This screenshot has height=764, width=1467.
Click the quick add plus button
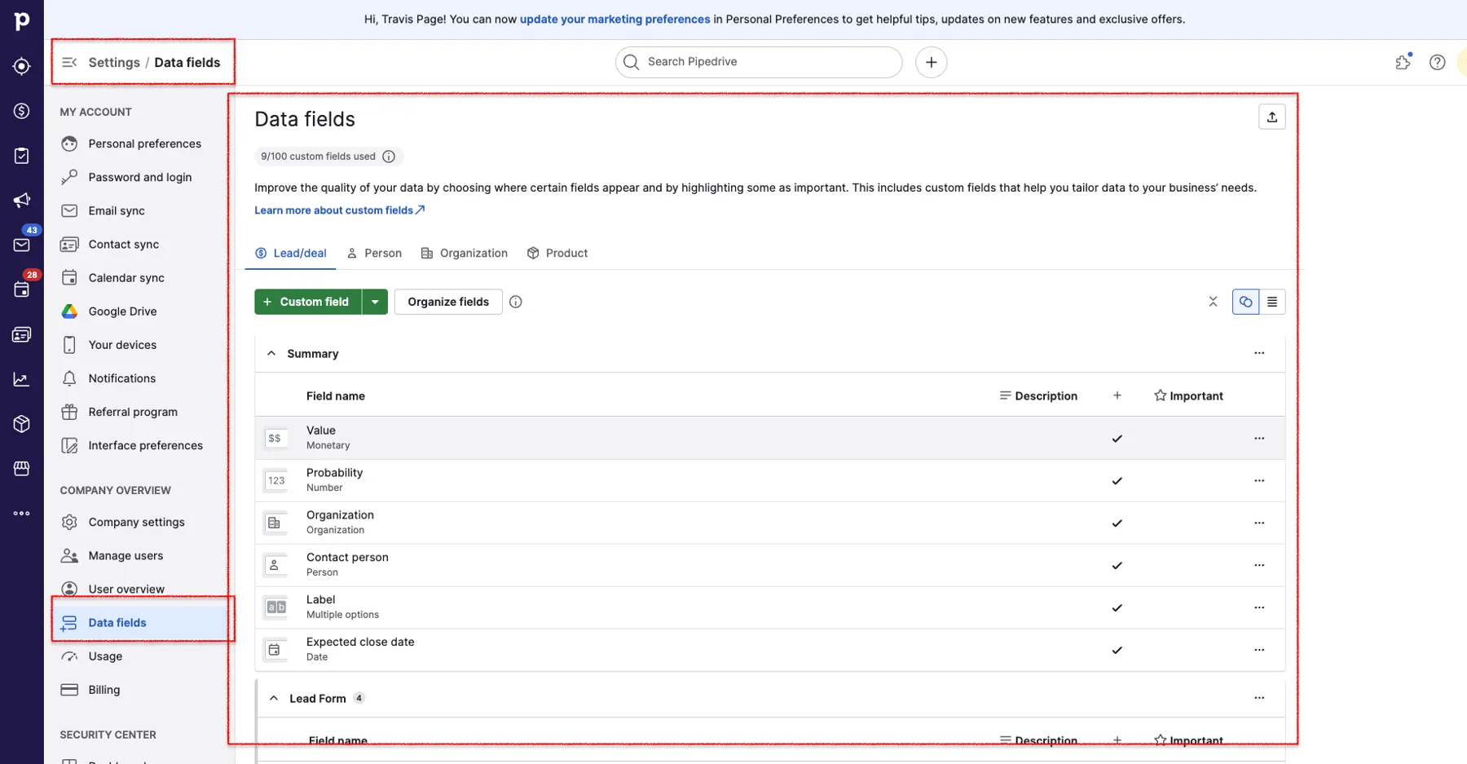pos(931,62)
